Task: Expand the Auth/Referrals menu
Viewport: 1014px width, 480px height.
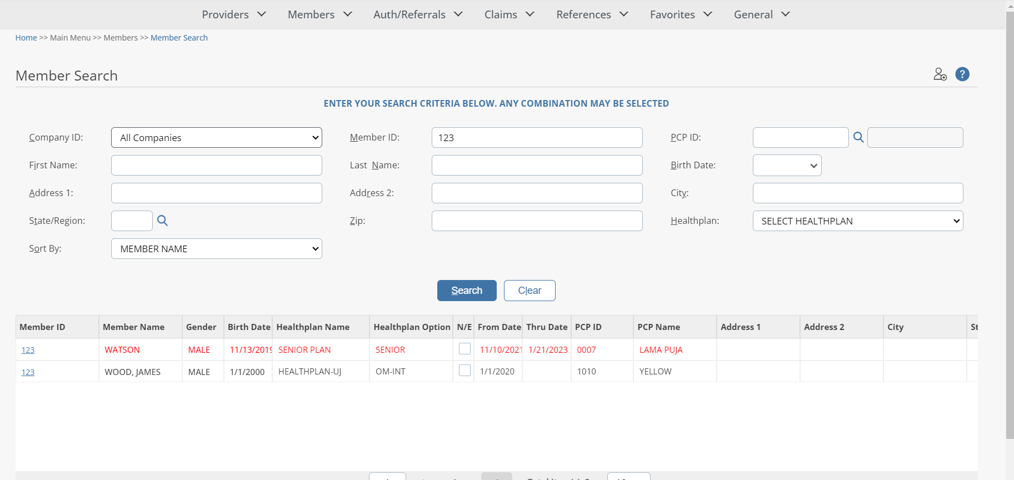Action: tap(418, 14)
